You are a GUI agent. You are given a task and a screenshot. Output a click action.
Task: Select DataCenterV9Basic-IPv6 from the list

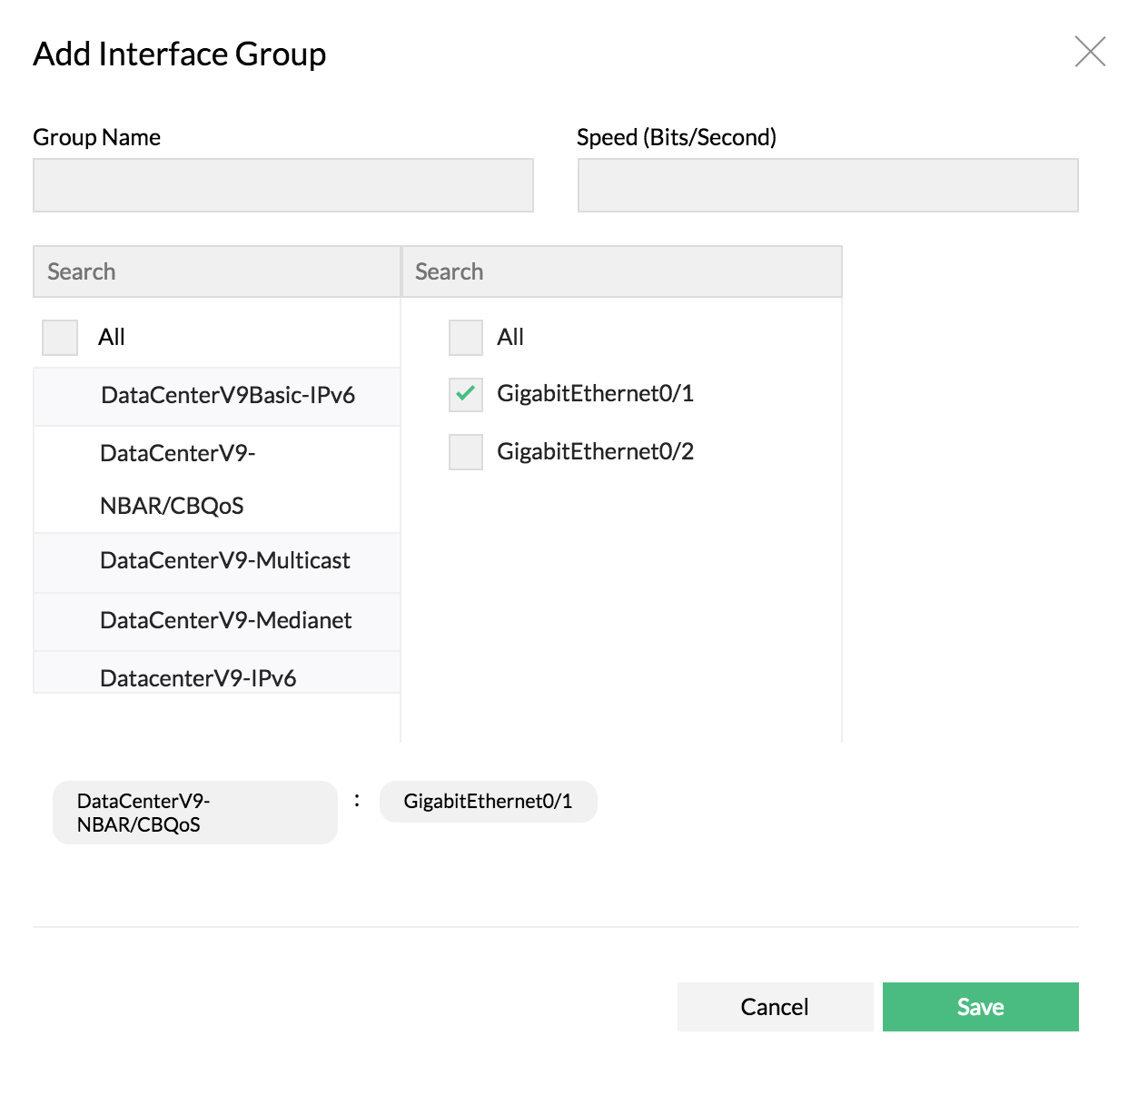click(227, 396)
